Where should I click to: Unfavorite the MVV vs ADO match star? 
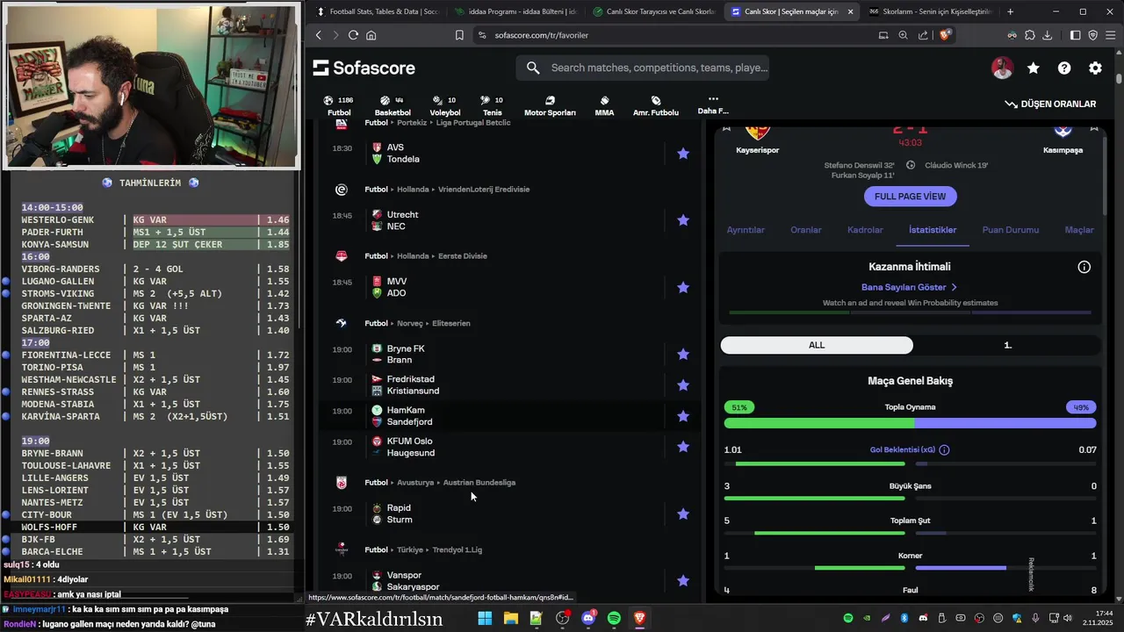[x=683, y=287]
